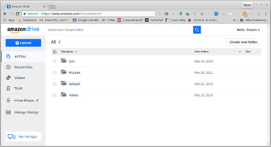This screenshot has width=271, height=147.
Task: Open the Google Calendar bookmark
Action: (x=86, y=20)
